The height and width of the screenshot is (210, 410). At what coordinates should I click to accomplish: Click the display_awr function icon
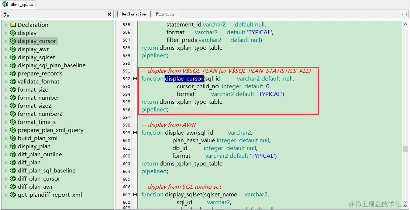pyautogui.click(x=13, y=49)
